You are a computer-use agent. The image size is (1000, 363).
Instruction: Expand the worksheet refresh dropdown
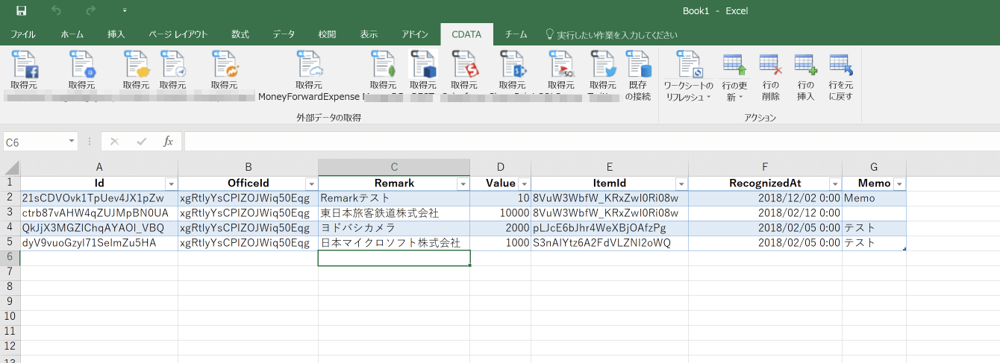point(708,98)
